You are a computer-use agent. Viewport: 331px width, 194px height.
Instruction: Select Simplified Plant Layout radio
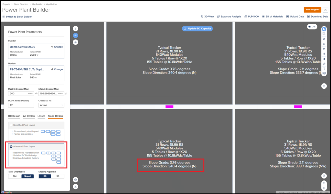point(11,125)
